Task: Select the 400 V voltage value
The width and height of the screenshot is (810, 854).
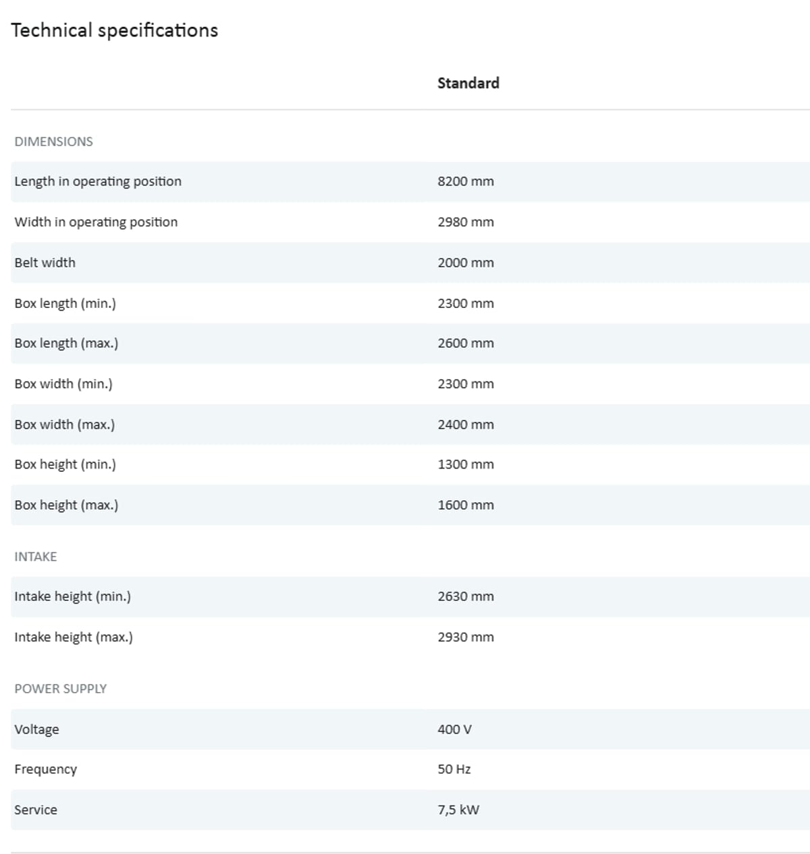Action: [x=454, y=730]
